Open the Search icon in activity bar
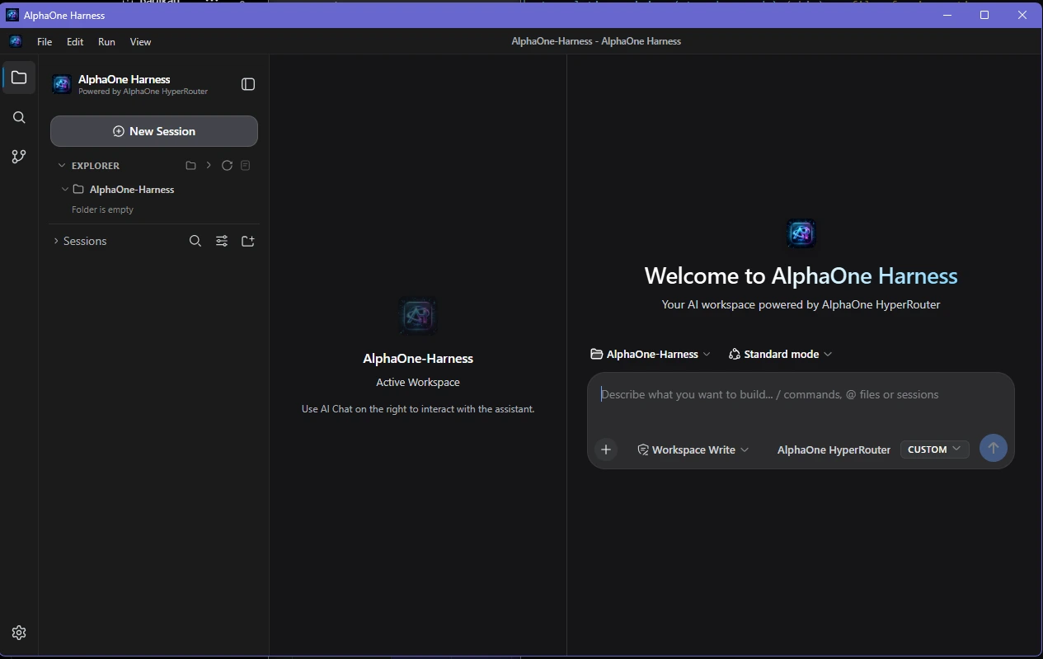 point(19,117)
